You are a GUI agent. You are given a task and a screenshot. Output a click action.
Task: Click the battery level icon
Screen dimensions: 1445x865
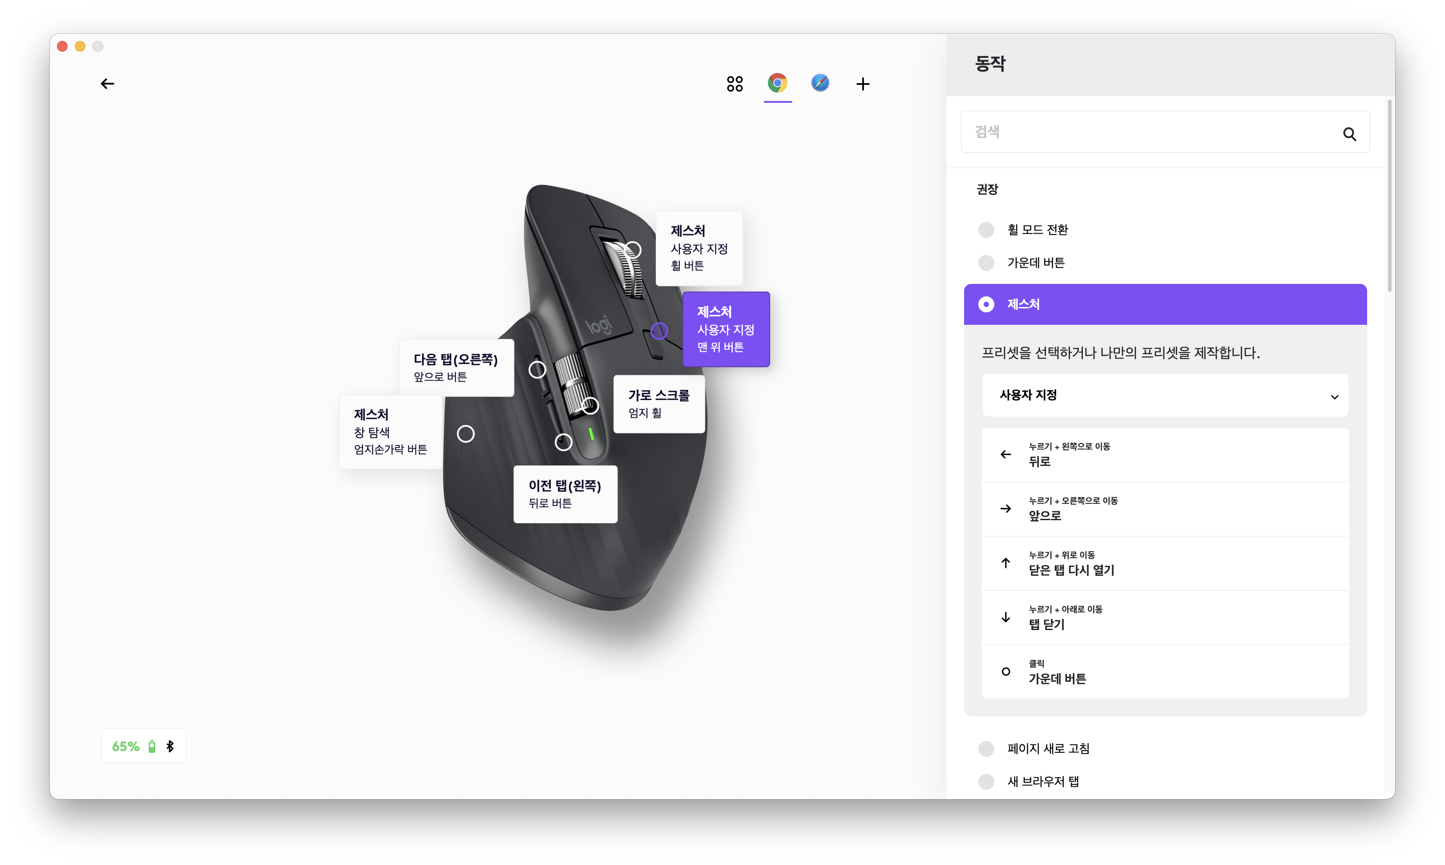coord(152,747)
